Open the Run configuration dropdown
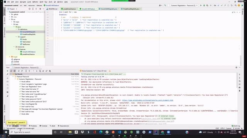 pos(183,5)
